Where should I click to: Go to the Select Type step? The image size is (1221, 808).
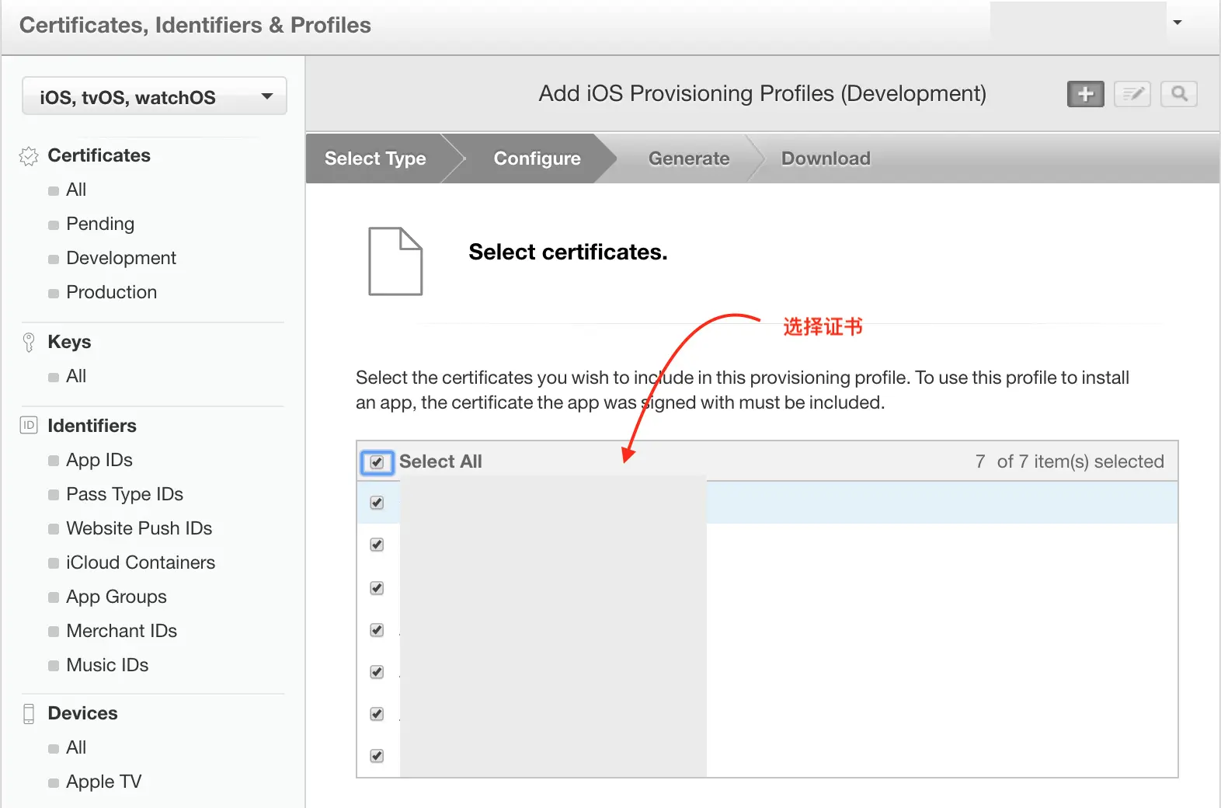pyautogui.click(x=375, y=158)
